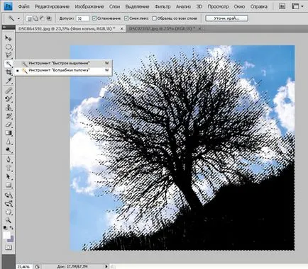Select the Path Selection tool
The image size is (308, 269).
coord(9,177)
